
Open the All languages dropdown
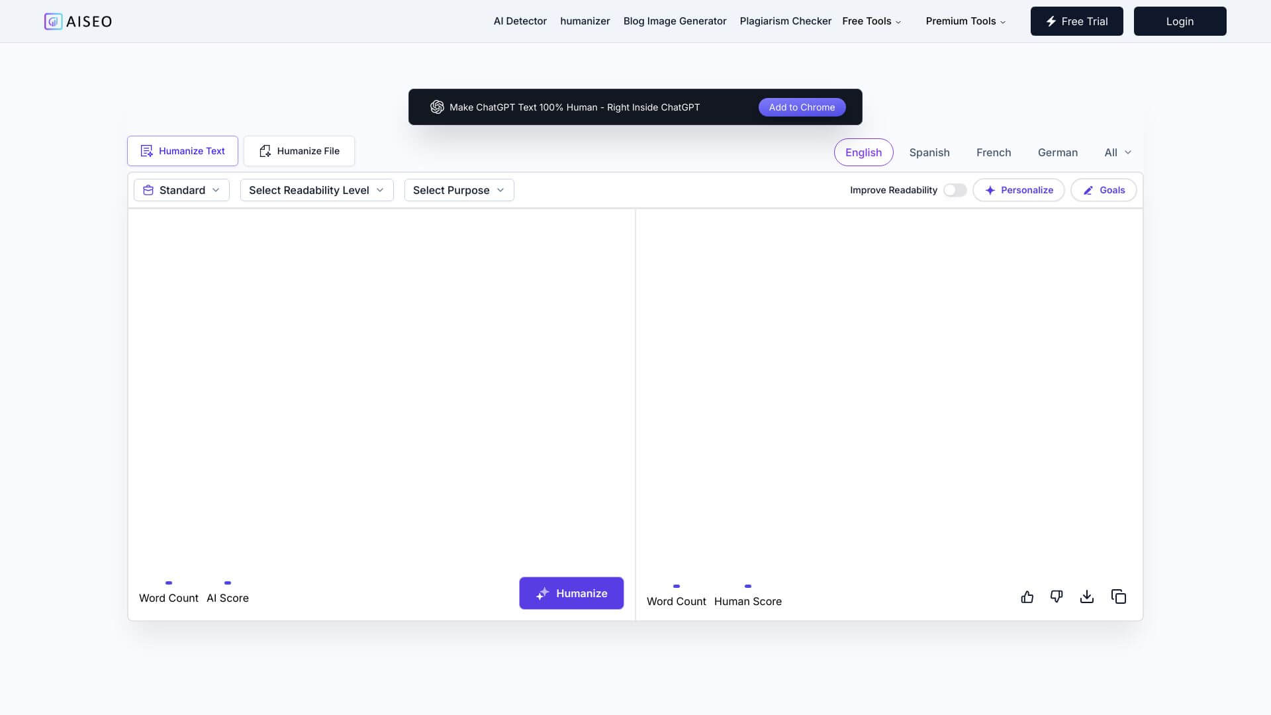(1117, 152)
